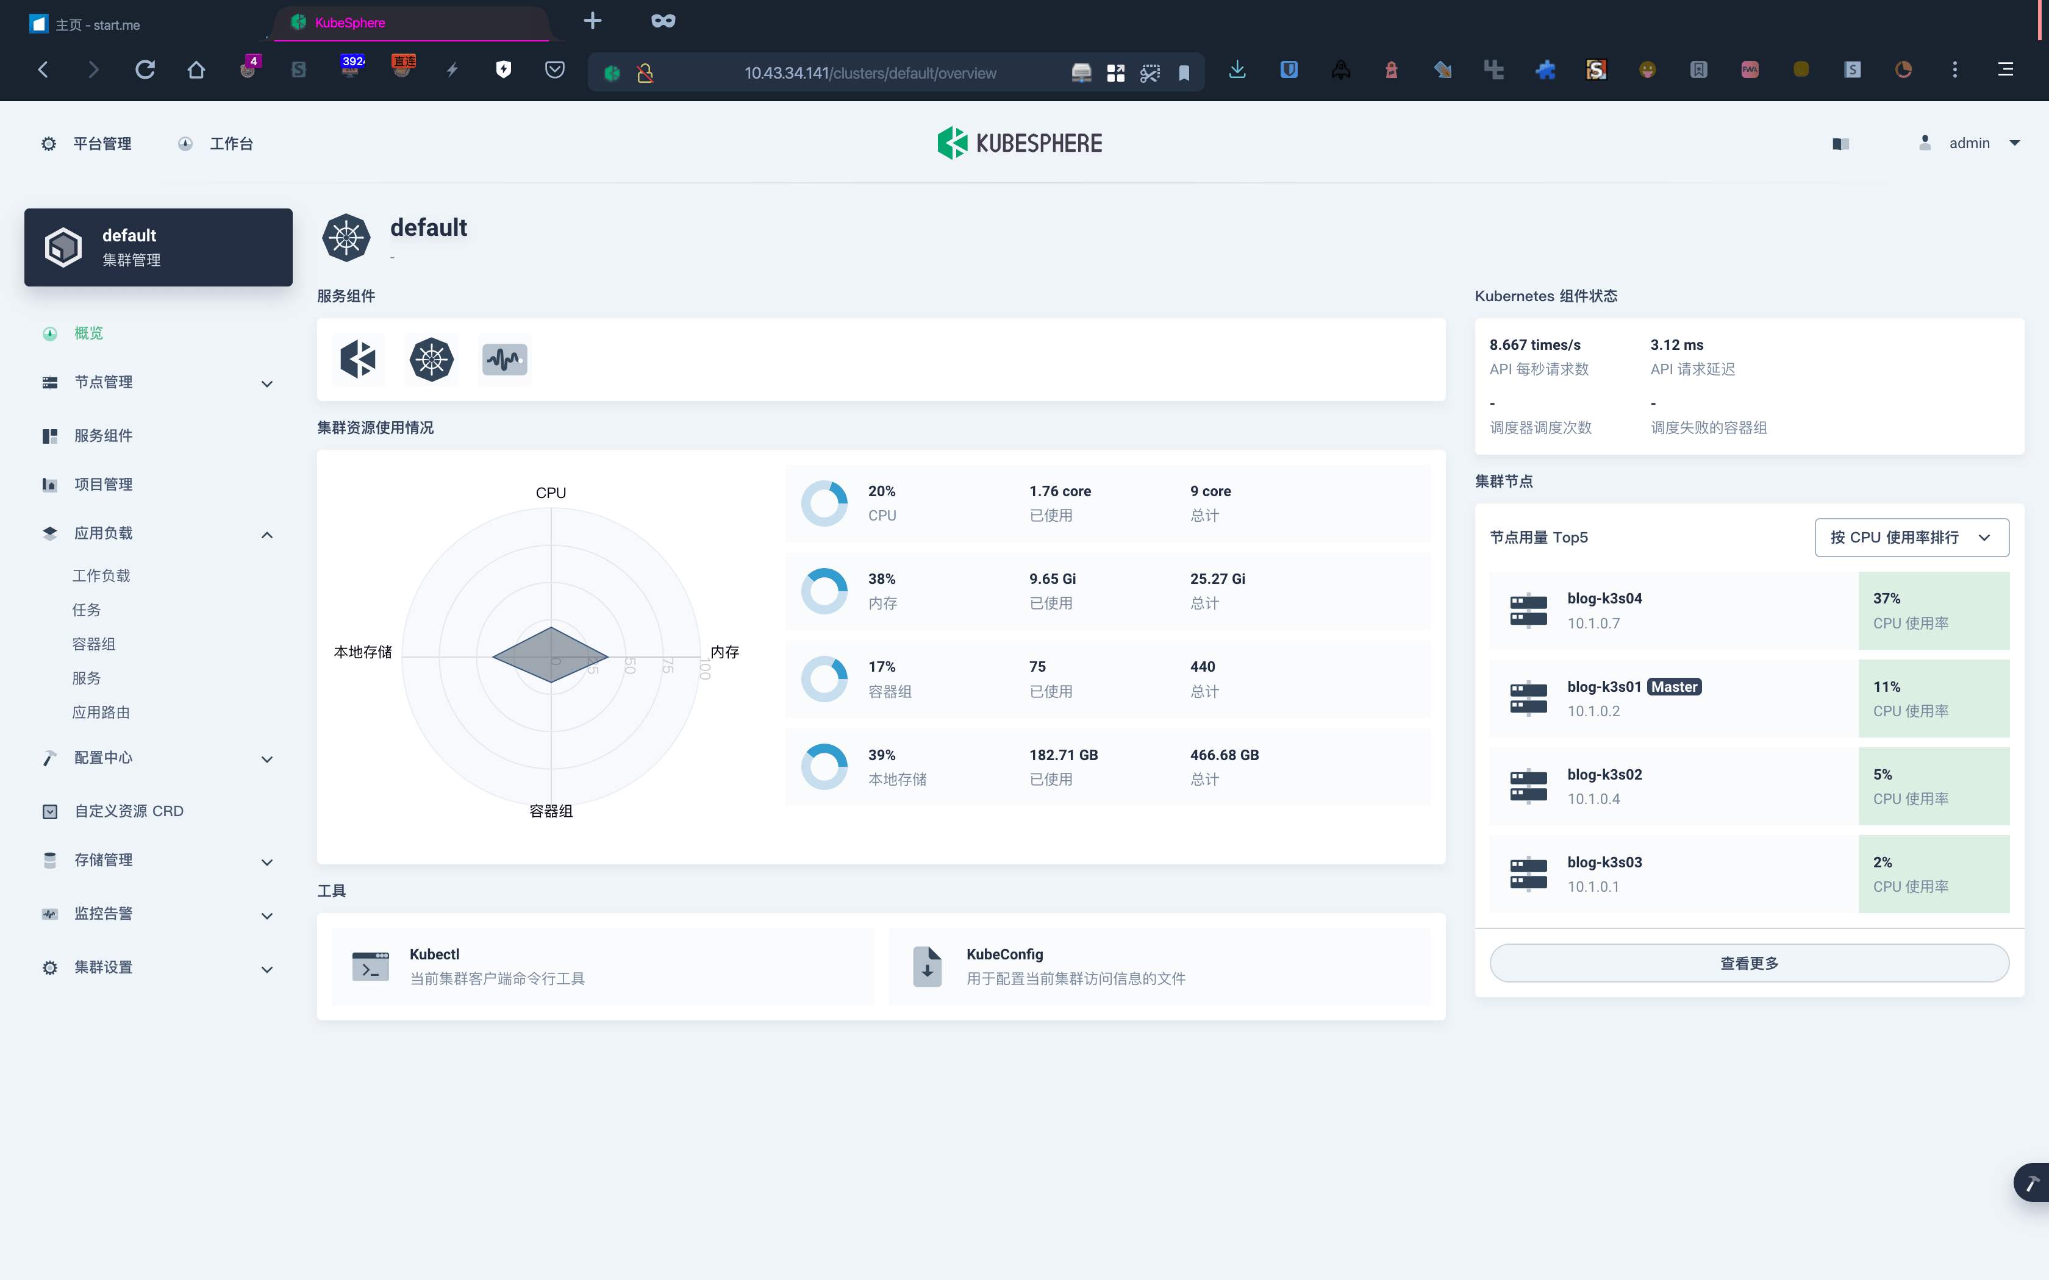Open the admin user dropdown
This screenshot has height=1280, width=2049.
pyautogui.click(x=1970, y=143)
